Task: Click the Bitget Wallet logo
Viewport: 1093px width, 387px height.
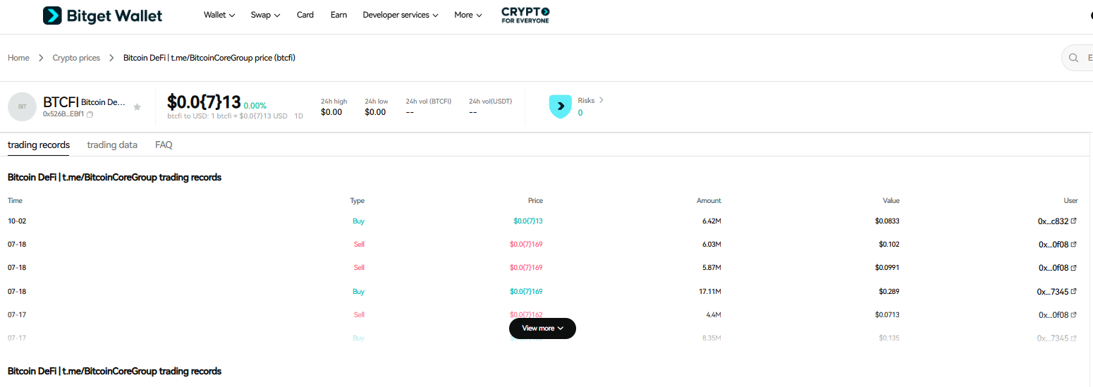Action: pyautogui.click(x=102, y=15)
